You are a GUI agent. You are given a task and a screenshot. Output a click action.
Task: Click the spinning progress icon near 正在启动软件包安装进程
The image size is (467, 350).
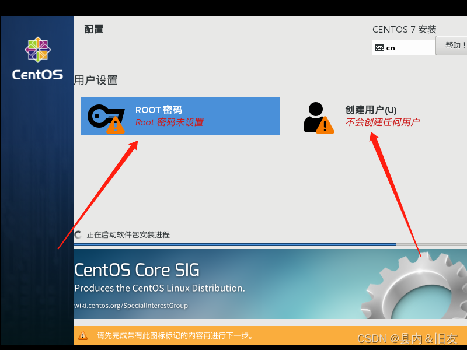(x=77, y=235)
